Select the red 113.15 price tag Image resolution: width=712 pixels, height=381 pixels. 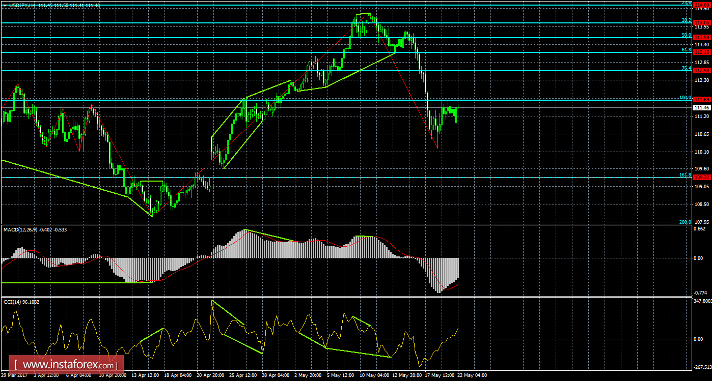pos(702,52)
